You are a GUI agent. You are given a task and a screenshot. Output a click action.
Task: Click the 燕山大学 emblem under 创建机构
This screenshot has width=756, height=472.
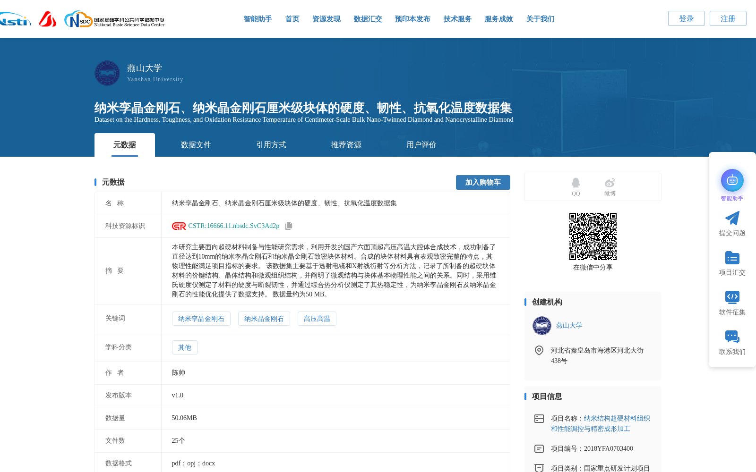[542, 326]
